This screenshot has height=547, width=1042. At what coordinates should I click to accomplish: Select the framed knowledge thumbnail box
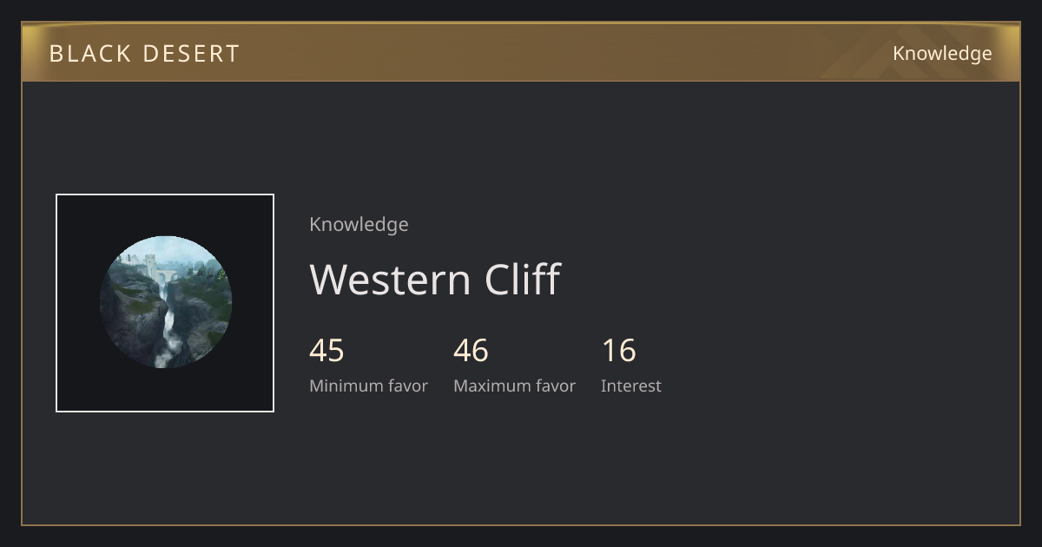coord(165,303)
